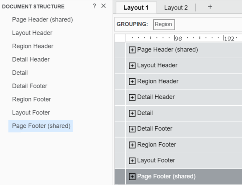The width and height of the screenshot is (242, 185).
Task: Expand the Region Header section band
Action: click(132, 82)
